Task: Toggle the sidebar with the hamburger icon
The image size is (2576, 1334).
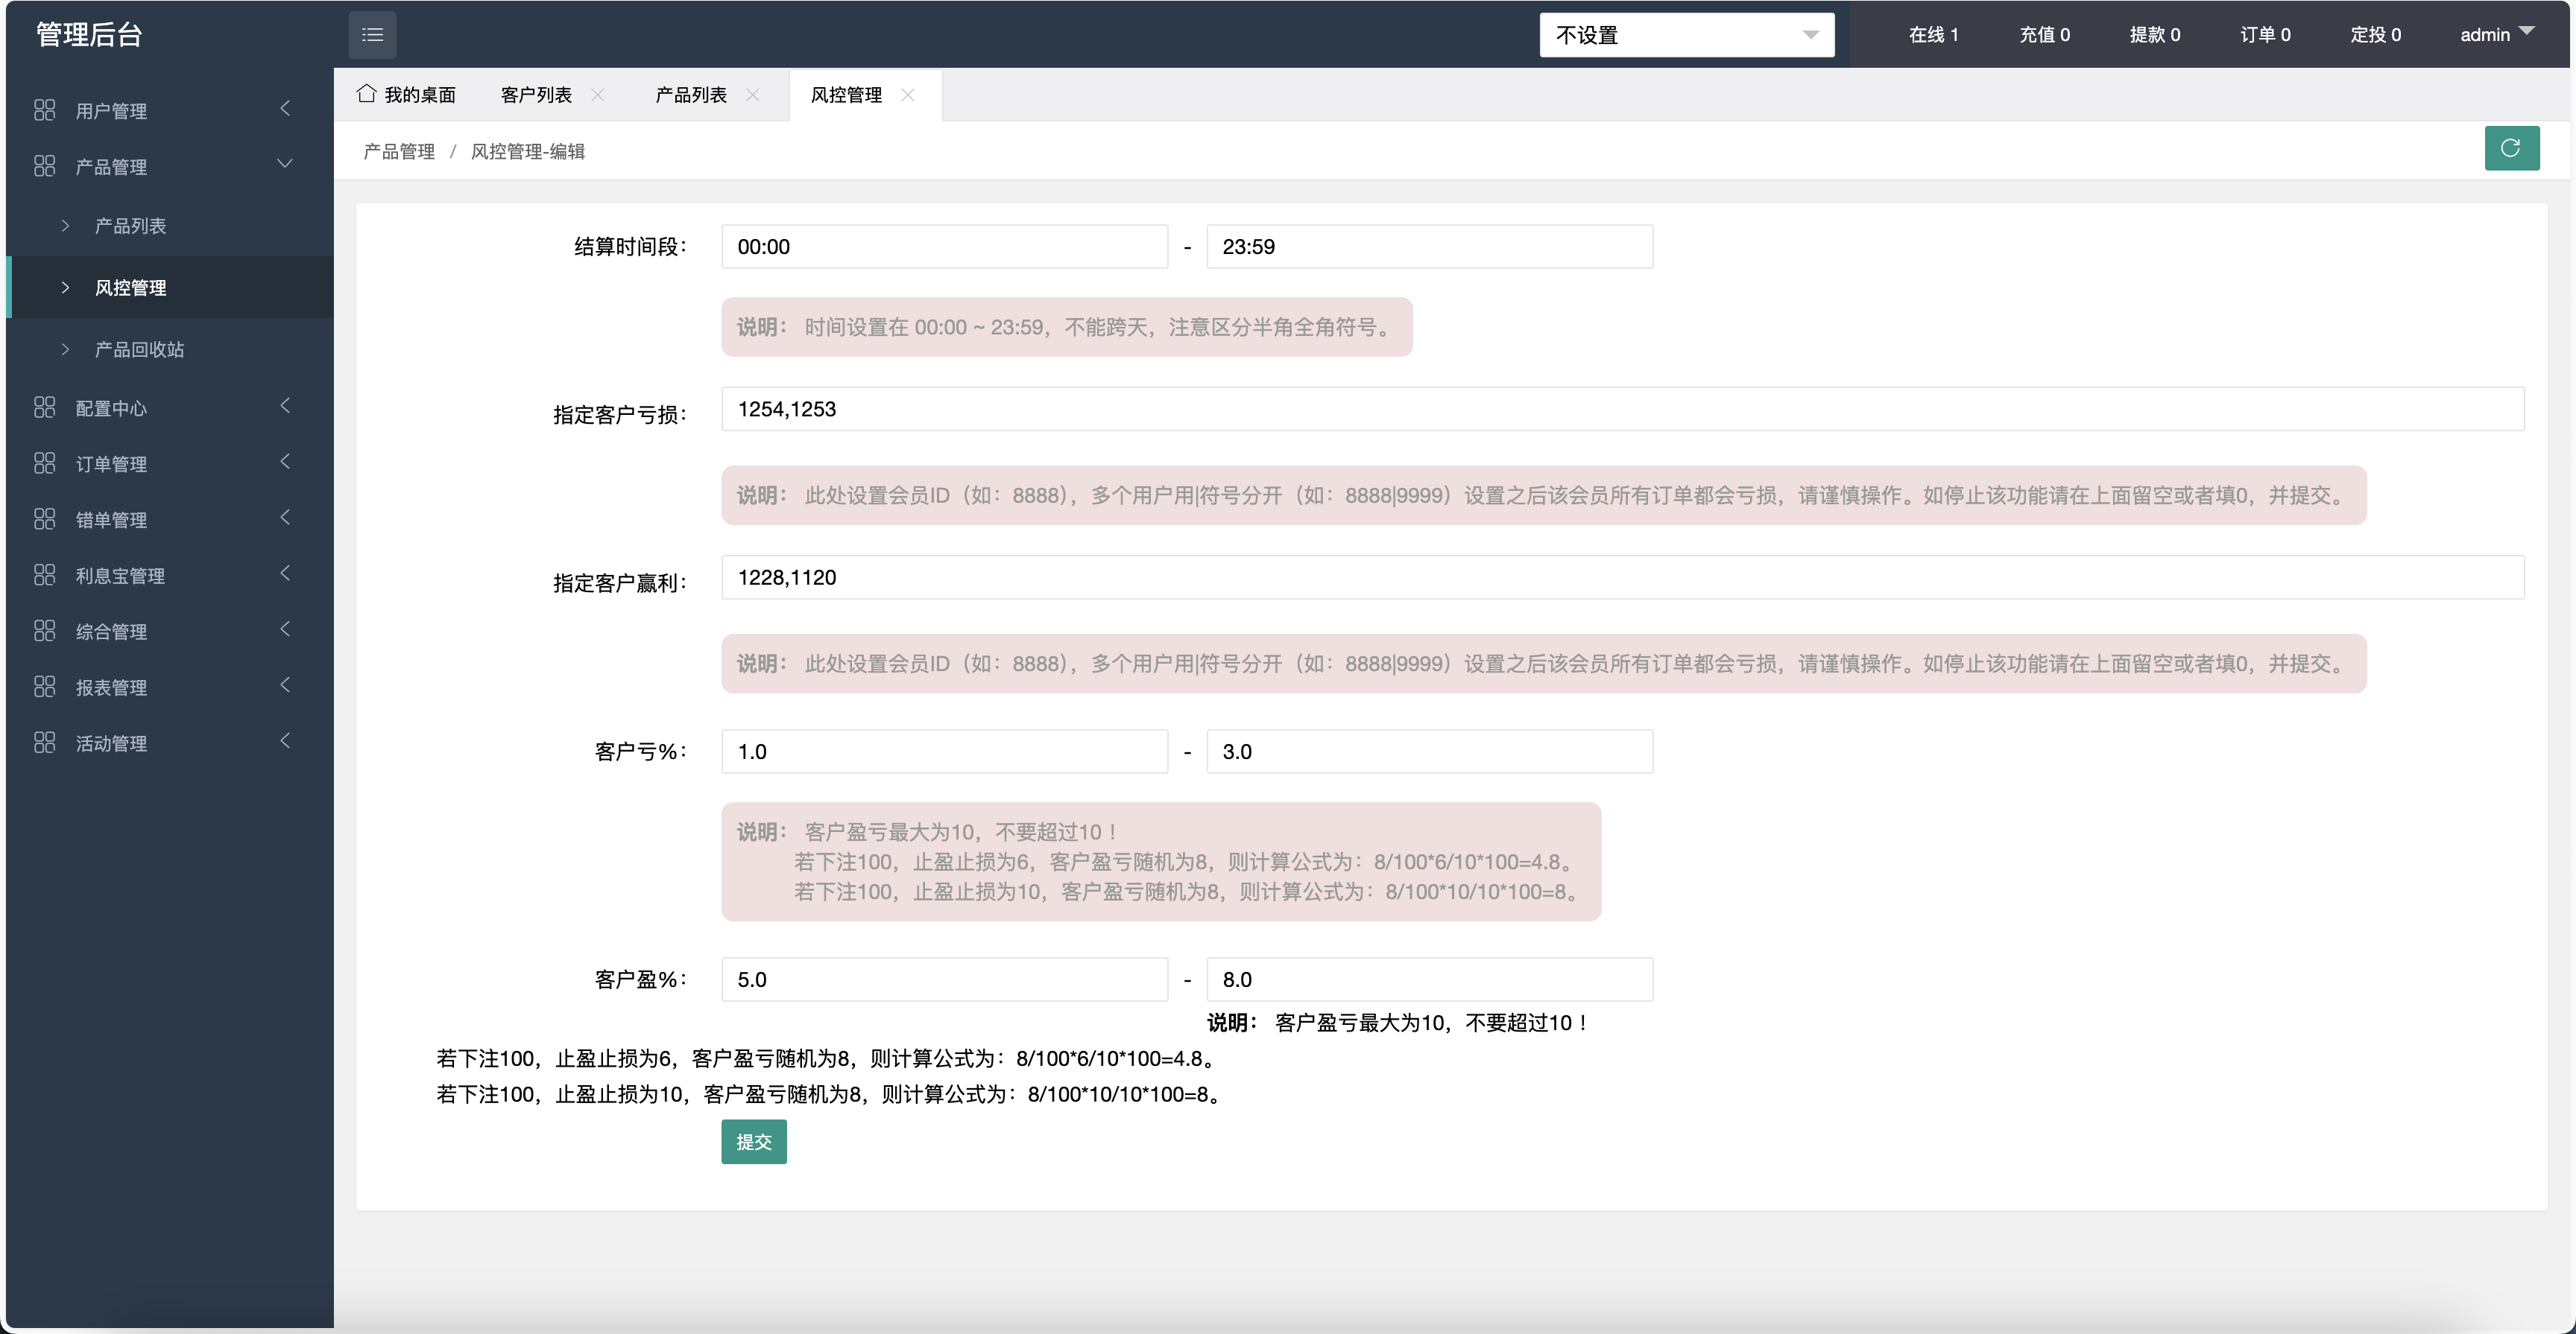Action: (372, 34)
